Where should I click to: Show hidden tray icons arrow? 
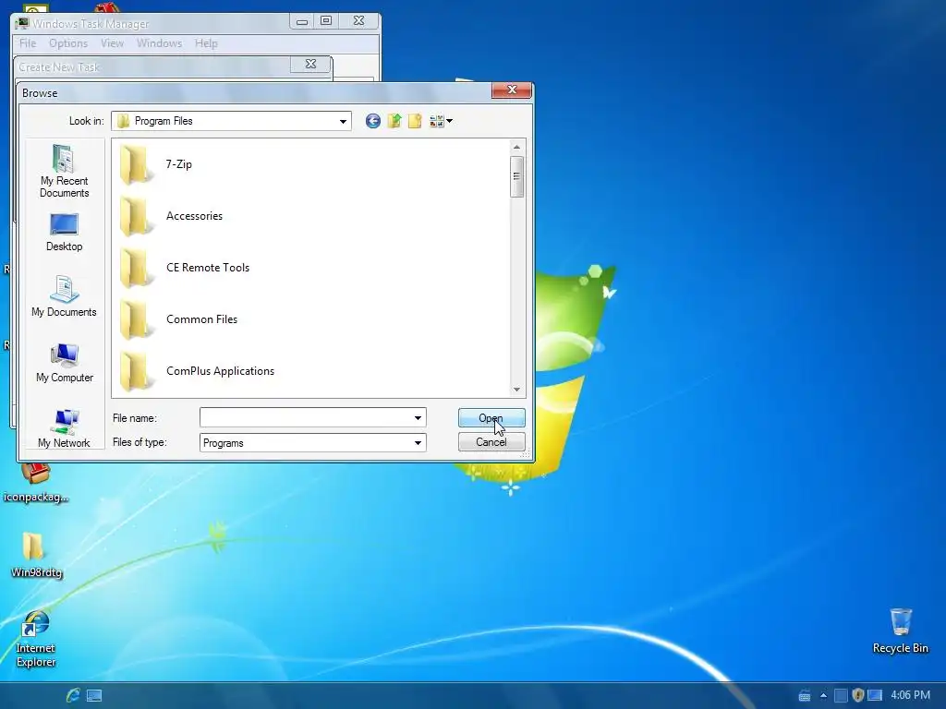[x=823, y=696]
